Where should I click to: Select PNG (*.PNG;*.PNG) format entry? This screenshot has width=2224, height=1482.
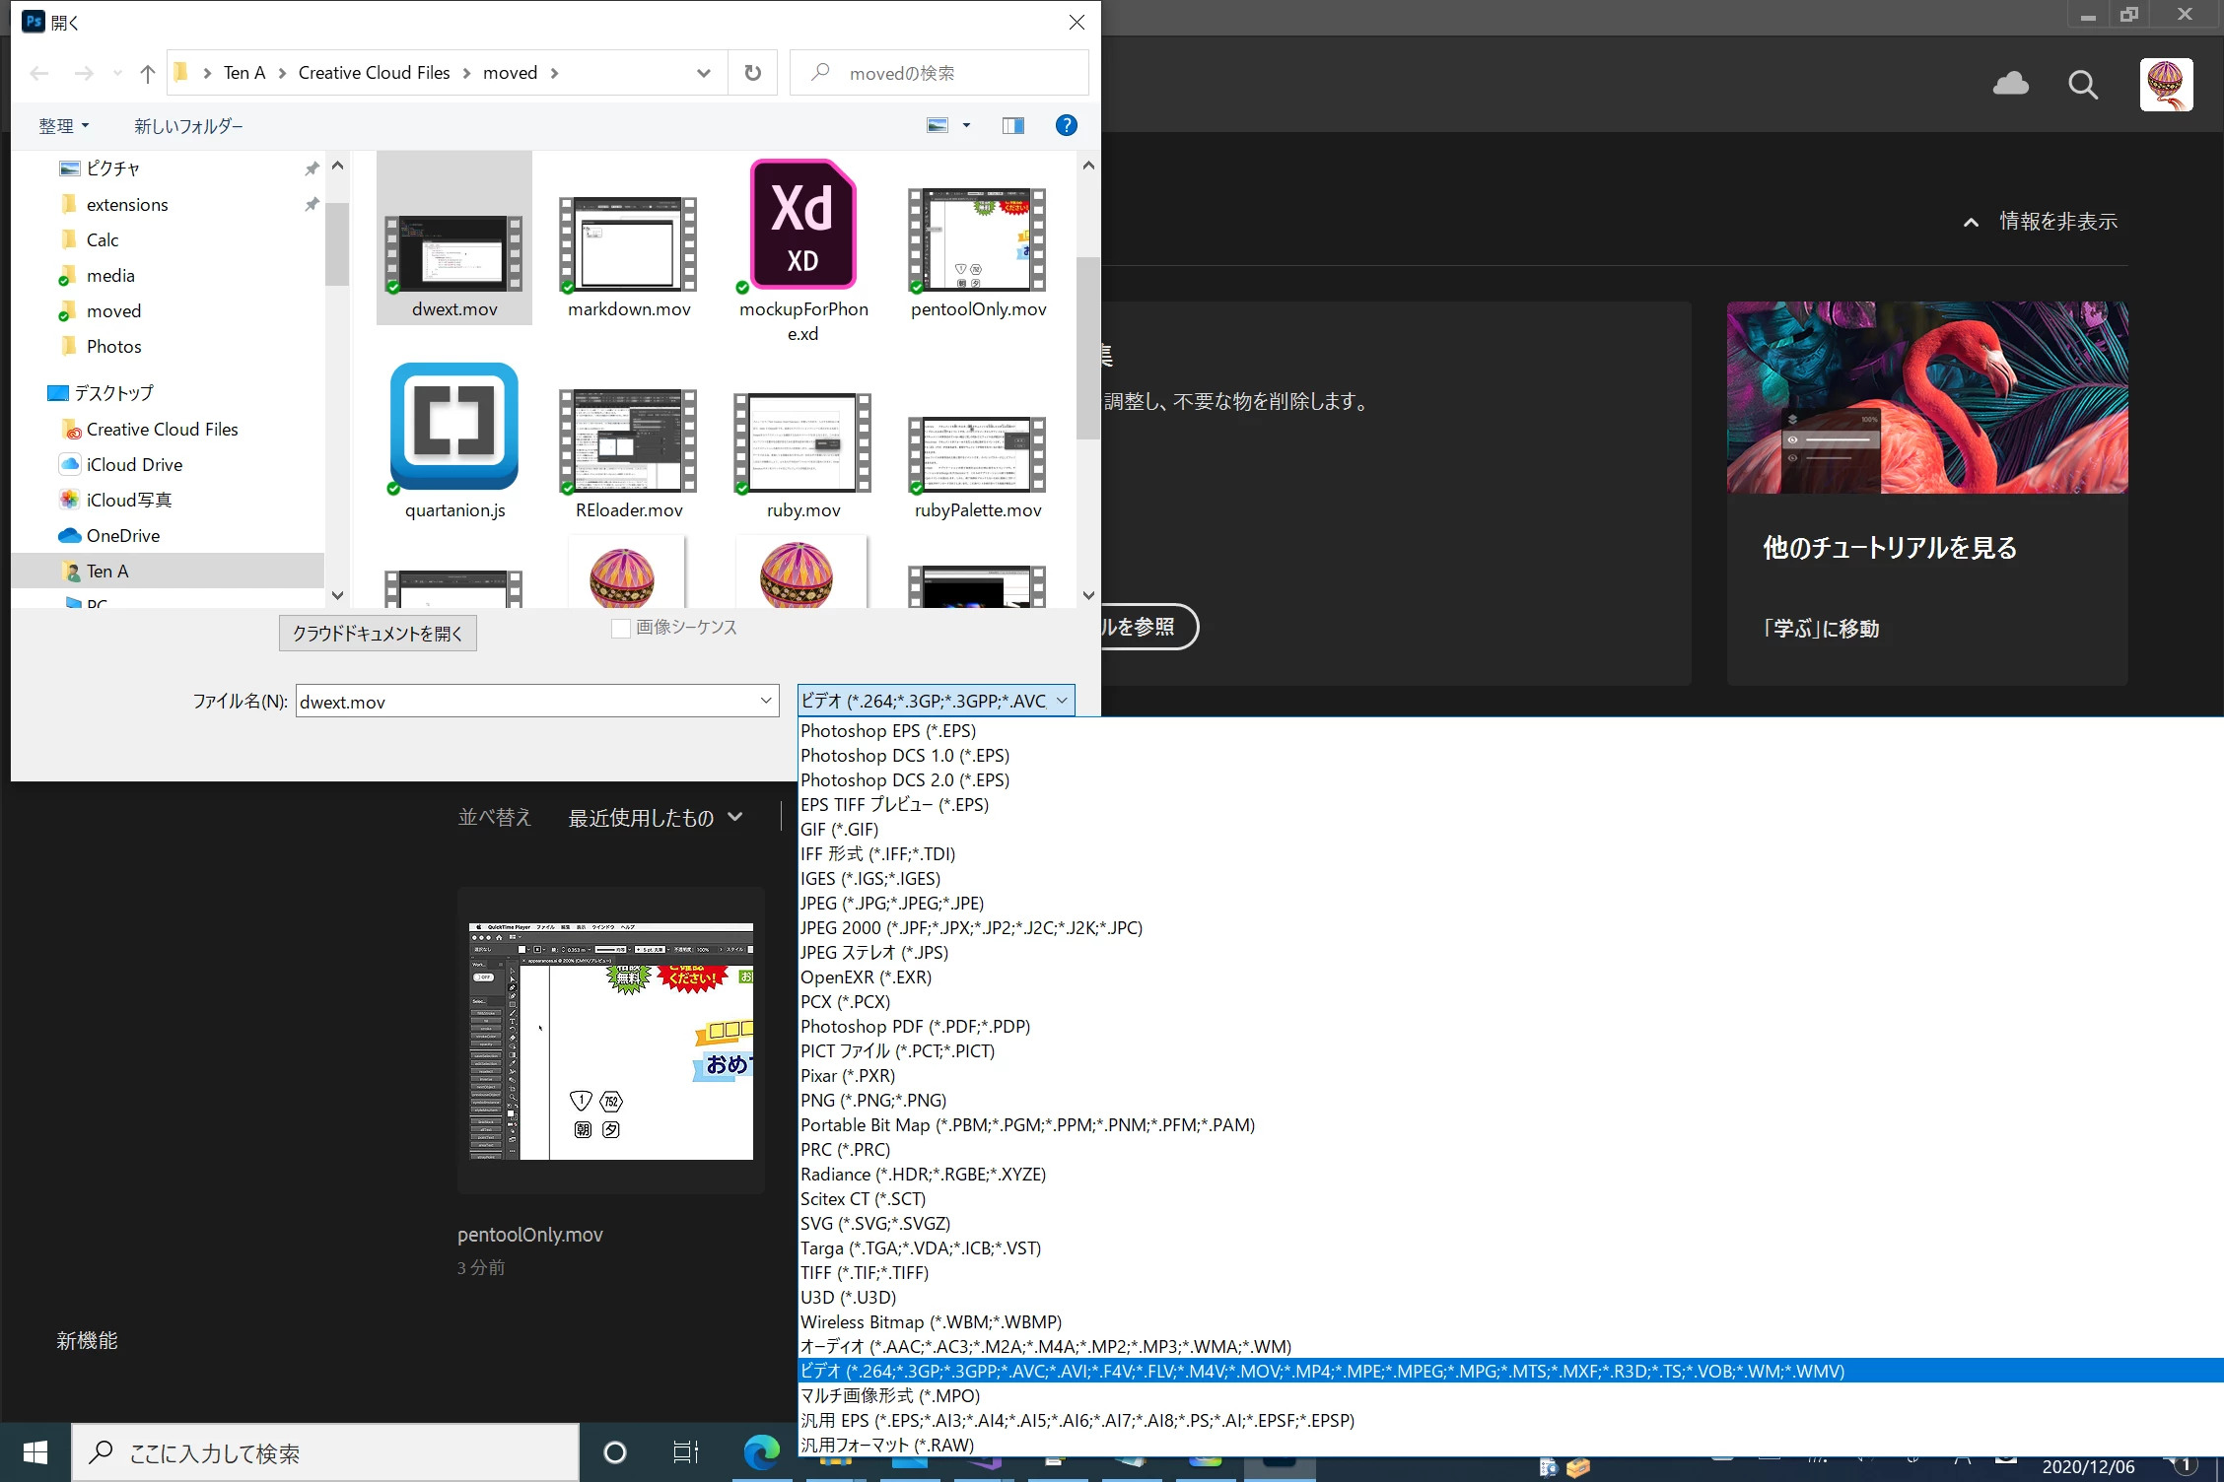click(872, 1100)
